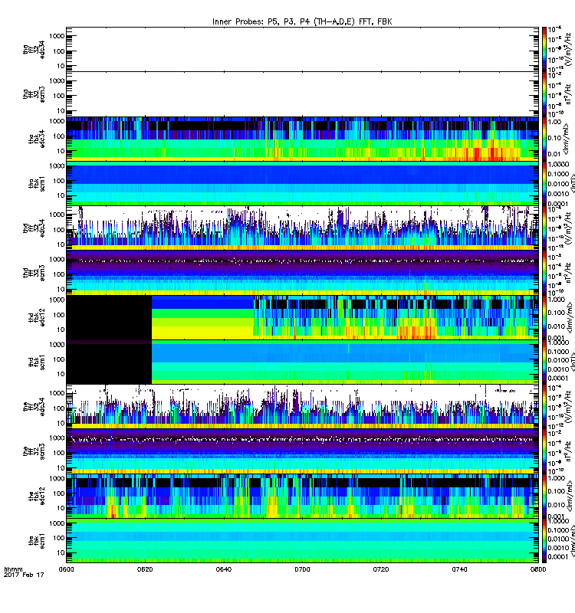Click the '2017 Feb 17' date label
This screenshot has height=613, width=575.
24,575
